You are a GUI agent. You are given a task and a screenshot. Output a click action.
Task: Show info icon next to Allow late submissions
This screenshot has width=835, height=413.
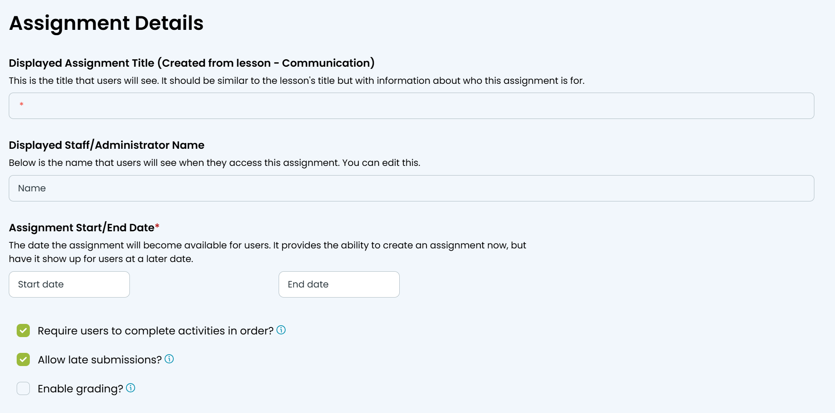pyautogui.click(x=169, y=359)
